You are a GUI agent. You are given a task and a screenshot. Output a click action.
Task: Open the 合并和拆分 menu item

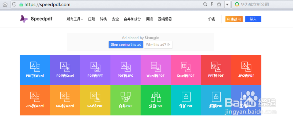(x=132, y=19)
